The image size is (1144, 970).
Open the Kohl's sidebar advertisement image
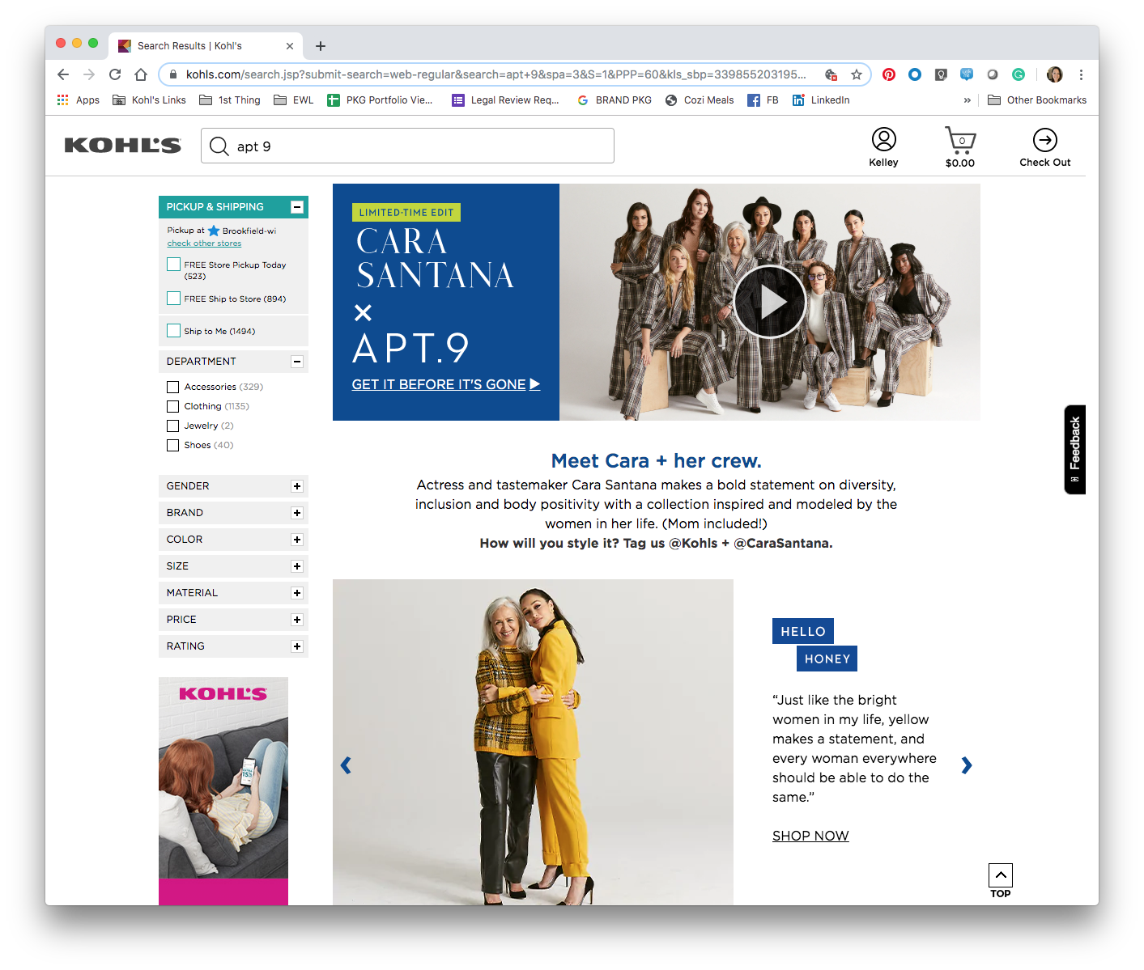[x=223, y=790]
